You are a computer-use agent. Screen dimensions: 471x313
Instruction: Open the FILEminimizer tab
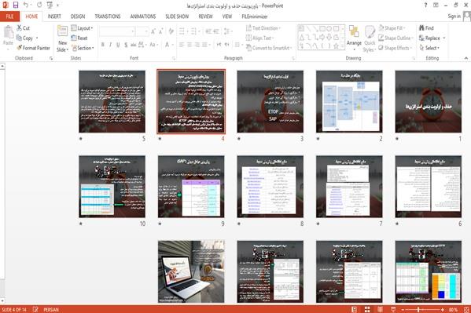[x=255, y=16]
